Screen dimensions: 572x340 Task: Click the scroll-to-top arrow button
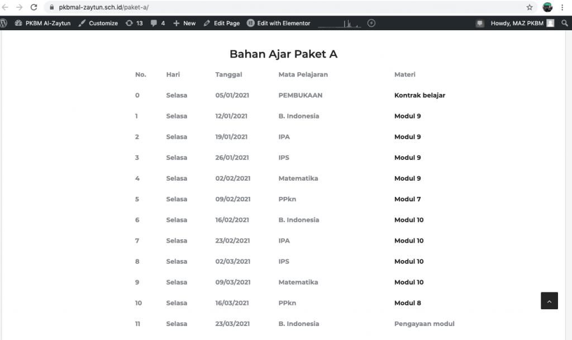(549, 301)
